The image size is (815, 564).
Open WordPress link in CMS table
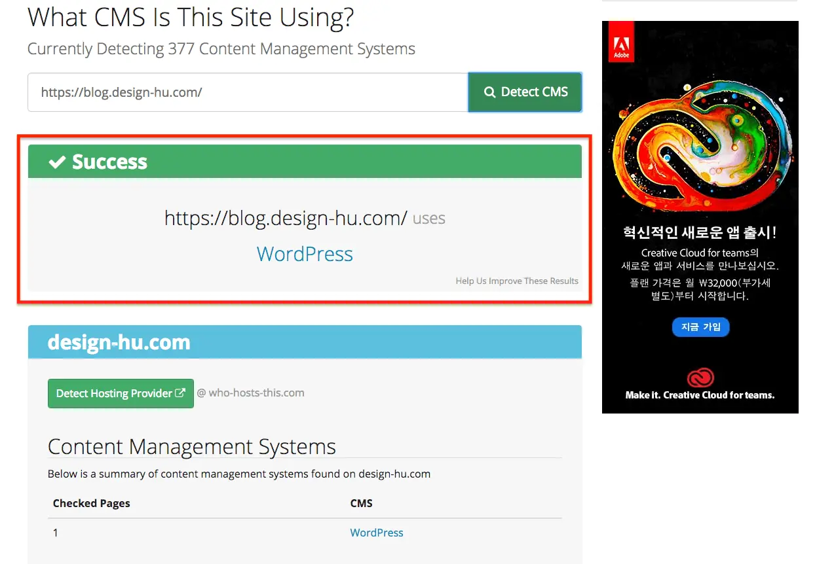(x=377, y=533)
